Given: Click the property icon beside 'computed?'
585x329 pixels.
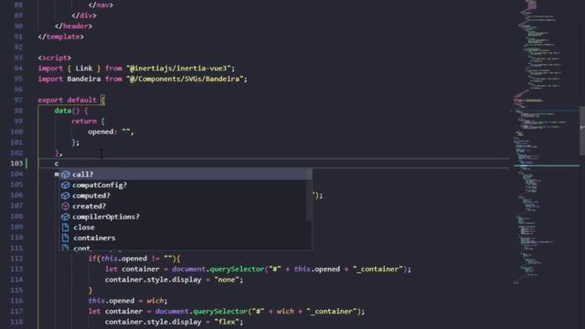Looking at the screenshot, I should coord(66,196).
